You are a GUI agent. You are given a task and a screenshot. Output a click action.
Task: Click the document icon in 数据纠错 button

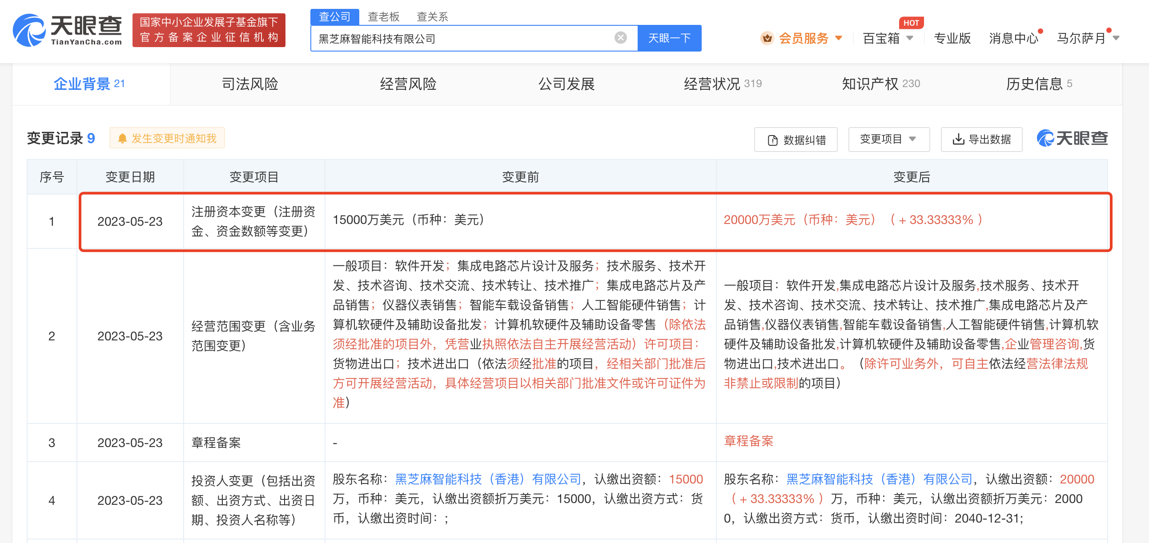tap(772, 140)
